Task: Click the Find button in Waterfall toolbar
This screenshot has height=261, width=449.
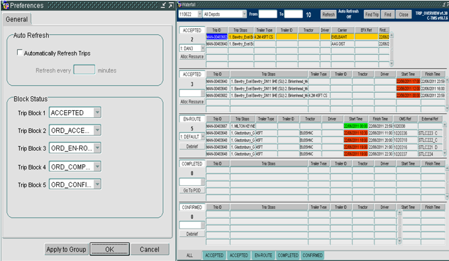Action: pyautogui.click(x=388, y=14)
